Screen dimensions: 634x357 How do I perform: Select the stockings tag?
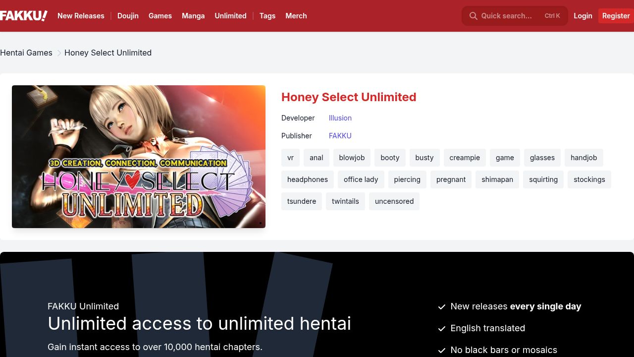pos(589,179)
